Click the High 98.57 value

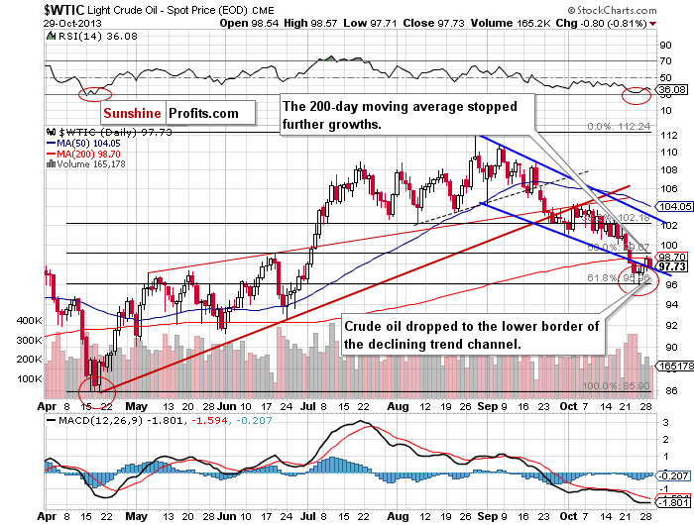[310, 24]
